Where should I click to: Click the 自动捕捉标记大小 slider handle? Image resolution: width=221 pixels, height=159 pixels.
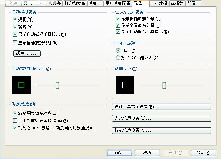[58, 85]
